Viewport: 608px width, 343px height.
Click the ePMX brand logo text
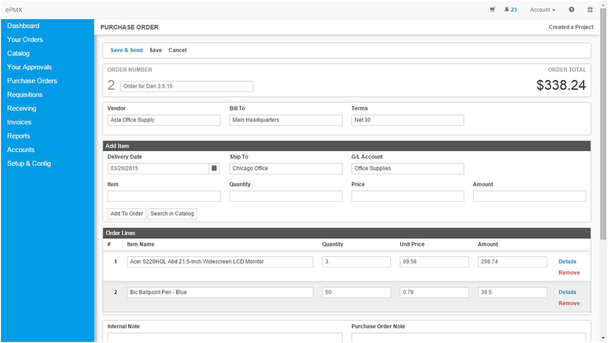tap(14, 10)
